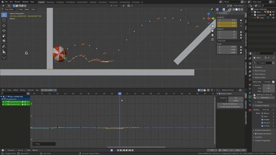Toggle auto keying record button
Viewport: 276px width, 155px height.
pos(112,150)
